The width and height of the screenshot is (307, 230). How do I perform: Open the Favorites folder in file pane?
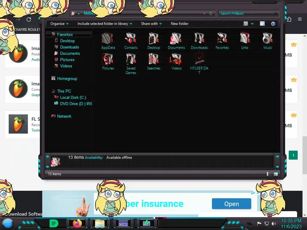222,41
